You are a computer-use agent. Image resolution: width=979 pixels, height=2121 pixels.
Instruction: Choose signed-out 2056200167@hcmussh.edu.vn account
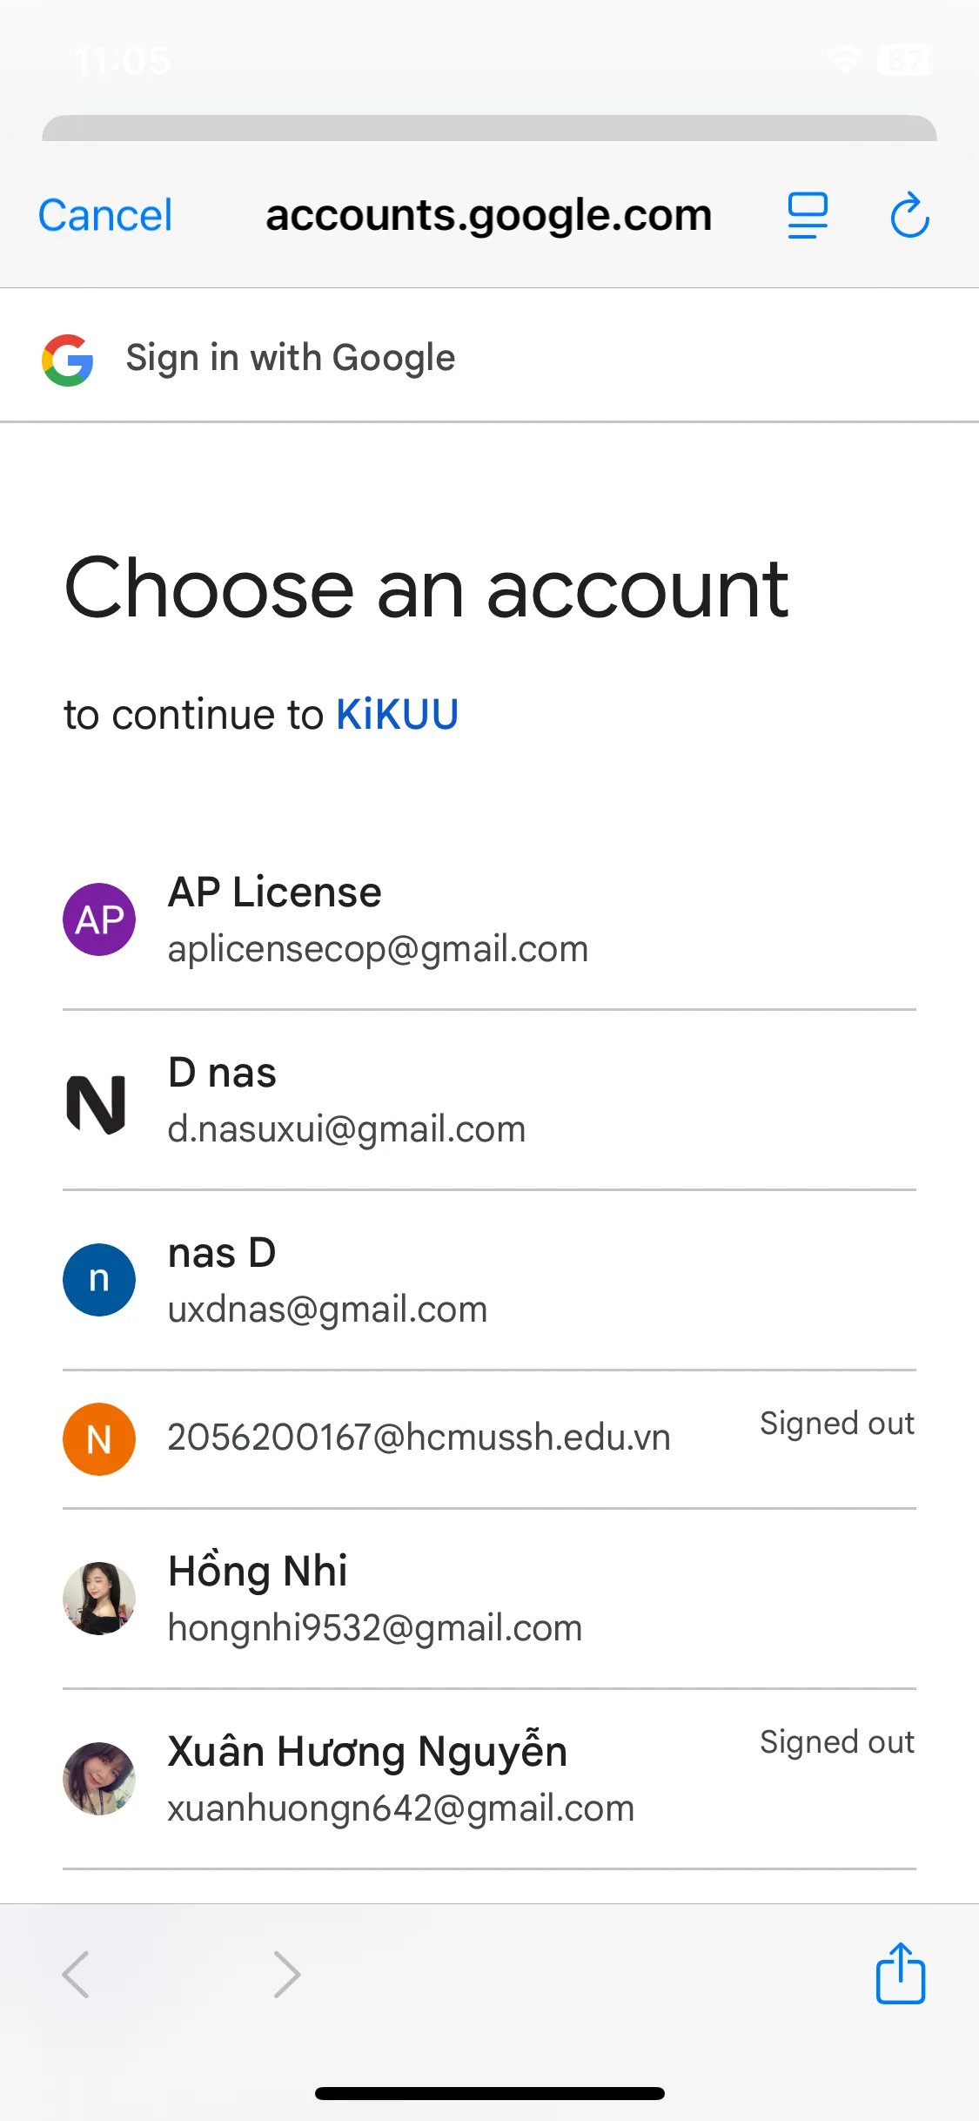(419, 1438)
